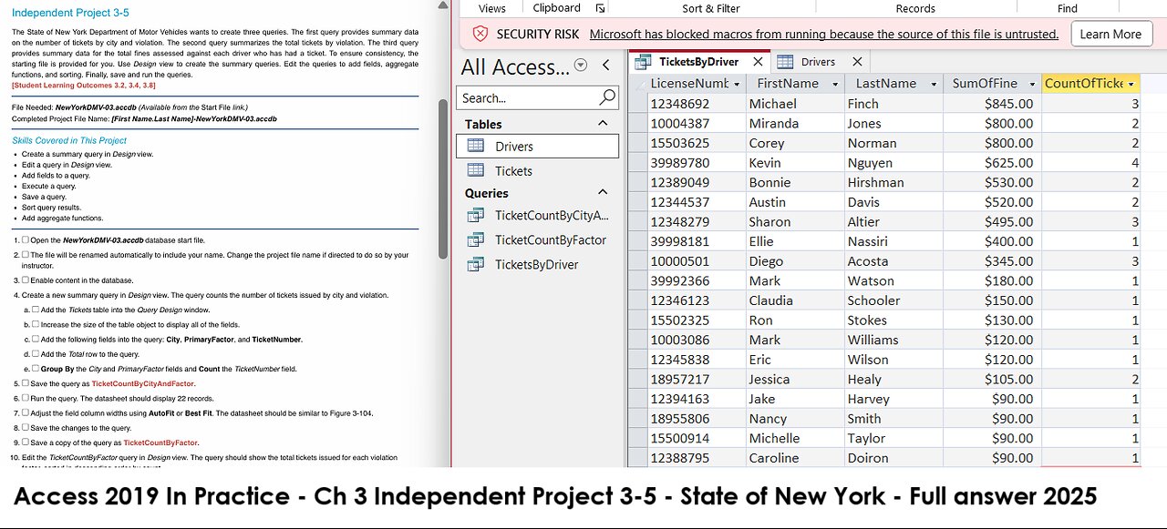
Task: Open the CountOfTickets column filter dropdown
Action: tap(1131, 84)
